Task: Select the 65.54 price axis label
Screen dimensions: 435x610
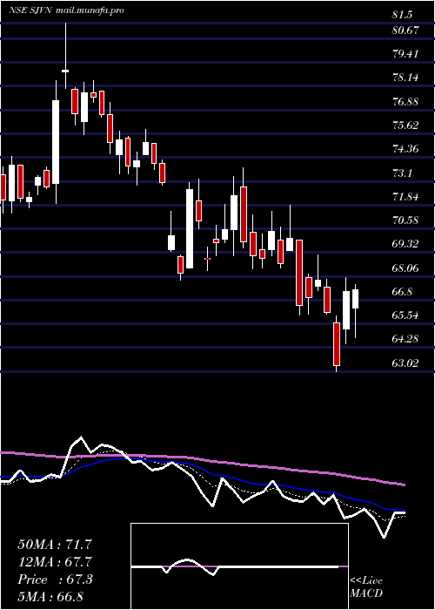Action: [x=405, y=315]
